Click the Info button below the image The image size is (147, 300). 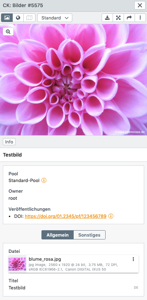pos(9,142)
